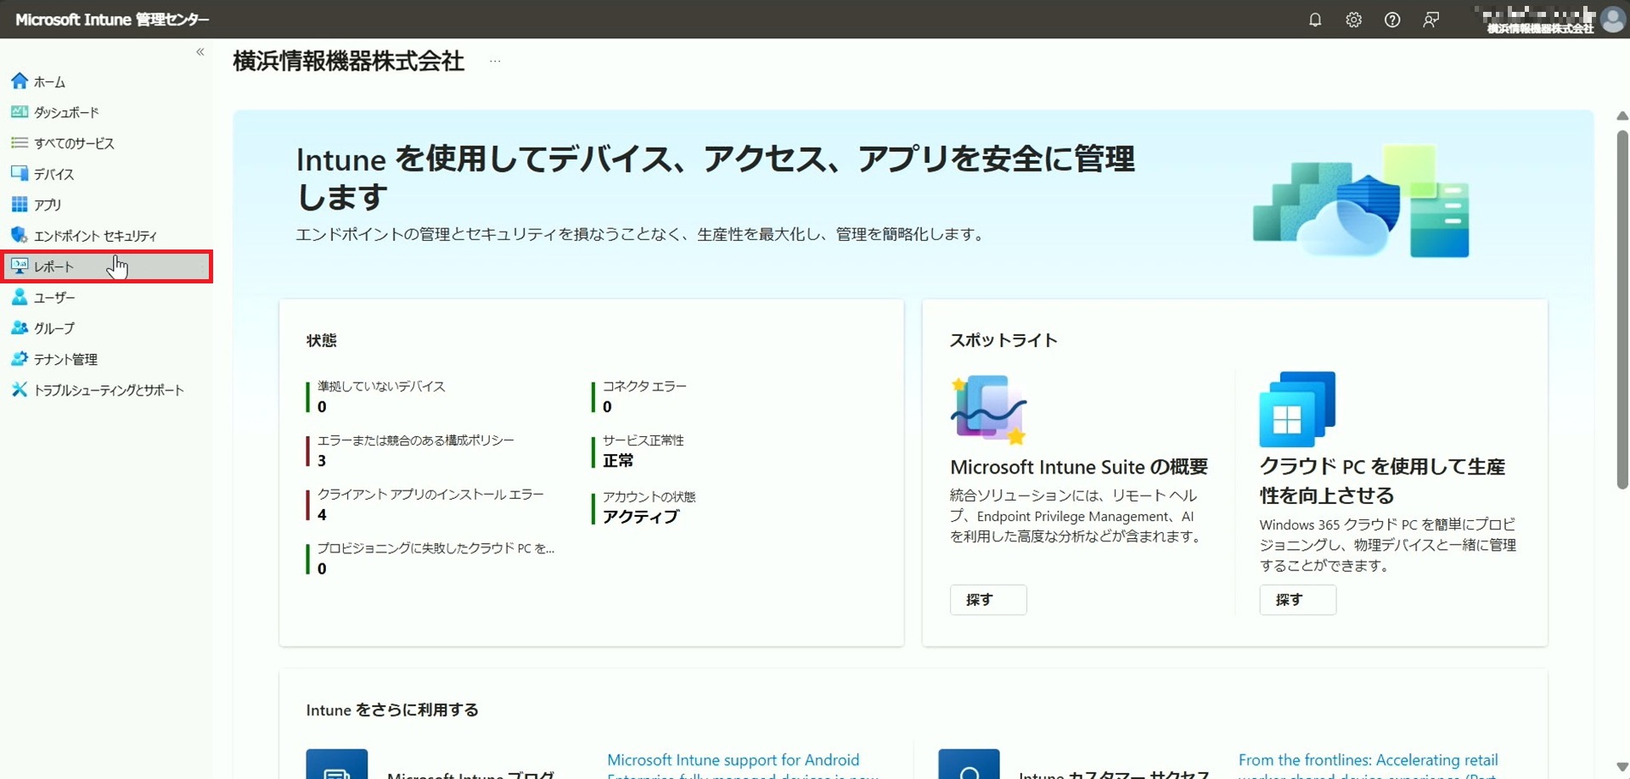Click the Microsoft Intune Suite の概要 heading

[x=1079, y=467]
